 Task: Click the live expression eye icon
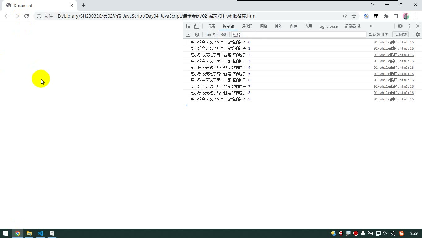pos(224,35)
